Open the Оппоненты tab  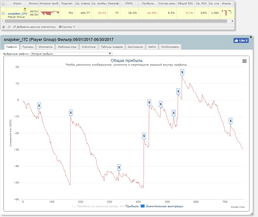[x=46, y=47]
